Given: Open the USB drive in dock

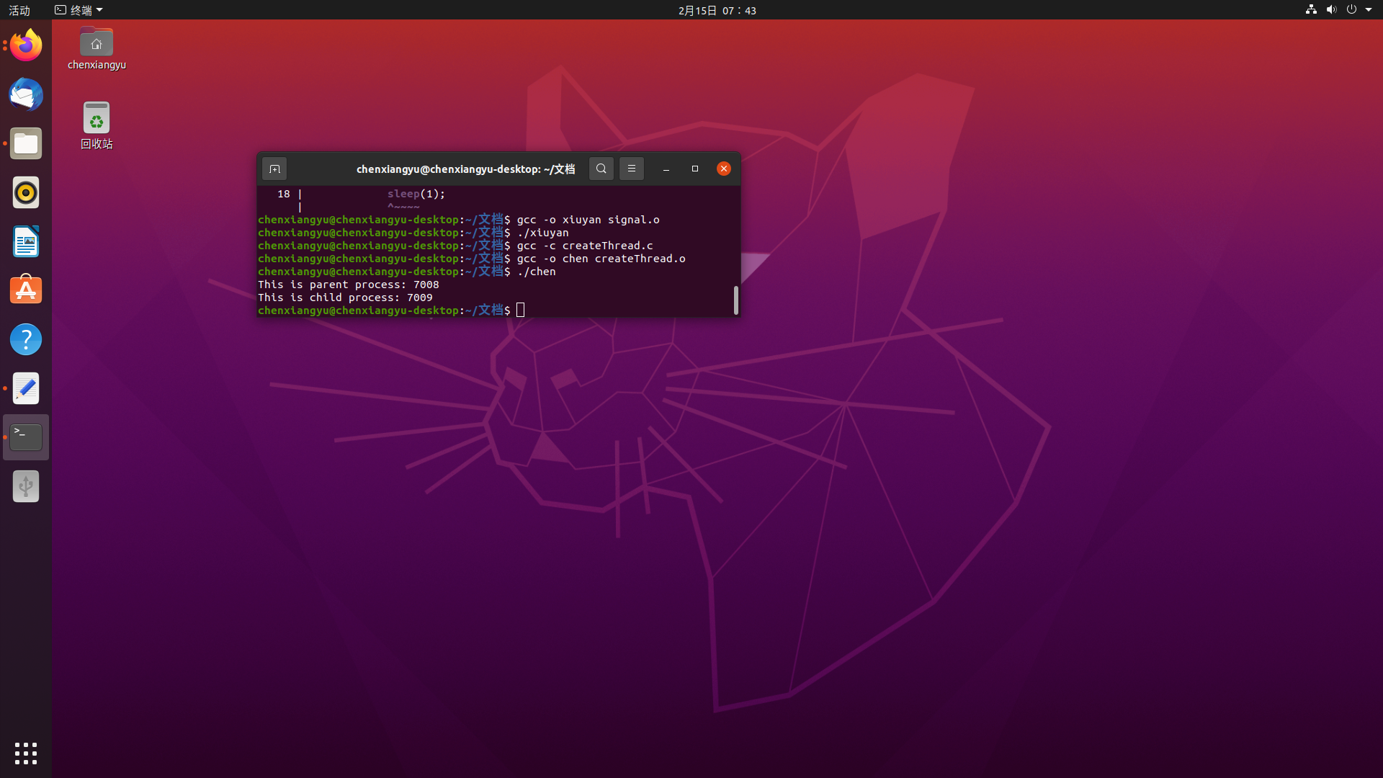Looking at the screenshot, I should tap(26, 486).
